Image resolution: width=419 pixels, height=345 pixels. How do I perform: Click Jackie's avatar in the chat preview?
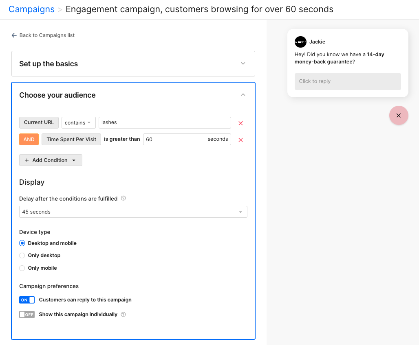pyautogui.click(x=300, y=41)
